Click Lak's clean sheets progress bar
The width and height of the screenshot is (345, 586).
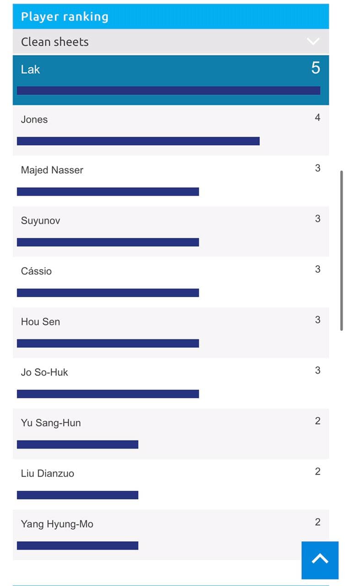[168, 91]
